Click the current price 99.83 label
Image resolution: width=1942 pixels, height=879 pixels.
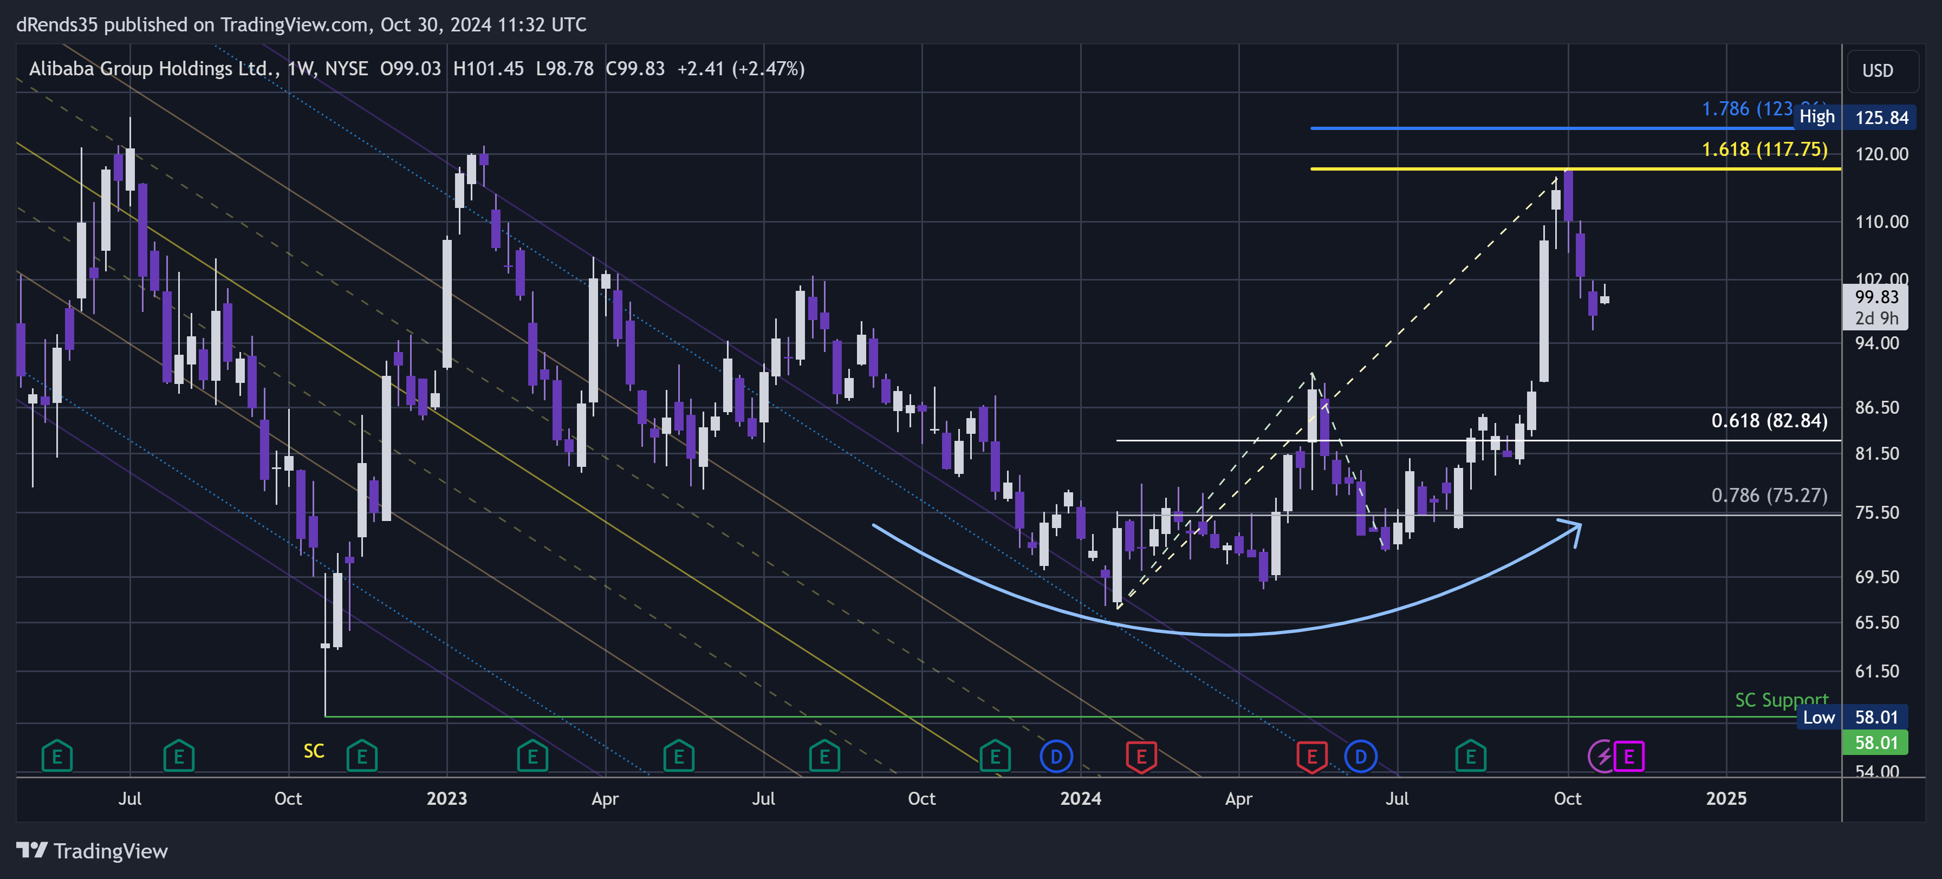tap(1876, 297)
